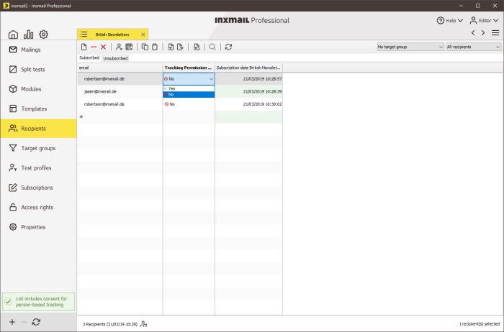The height and width of the screenshot is (332, 504).
Task: Choose Yes in the tracking permission list
Action: pyautogui.click(x=189, y=88)
